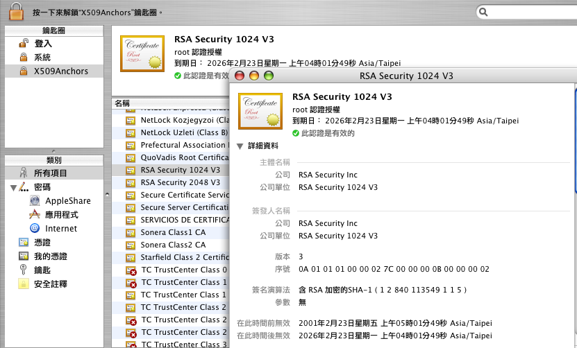Click certificate icon beside NetLock Uzleti
The width and height of the screenshot is (577, 348).
tap(131, 133)
